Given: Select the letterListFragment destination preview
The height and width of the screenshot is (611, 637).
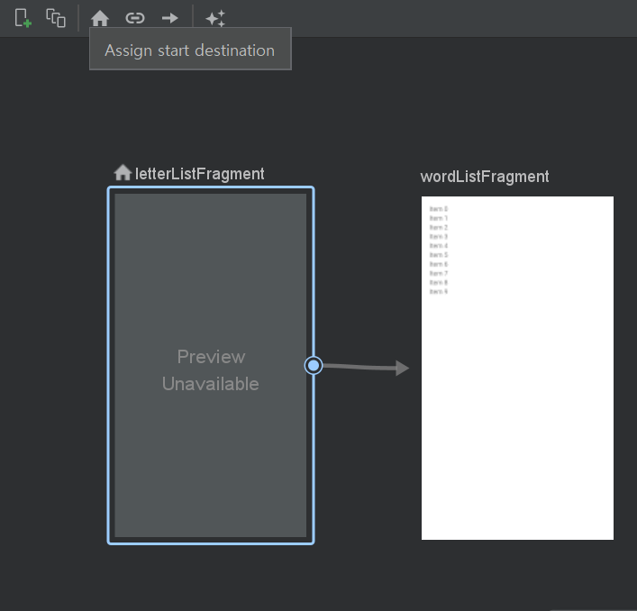Looking at the screenshot, I should 211,365.
